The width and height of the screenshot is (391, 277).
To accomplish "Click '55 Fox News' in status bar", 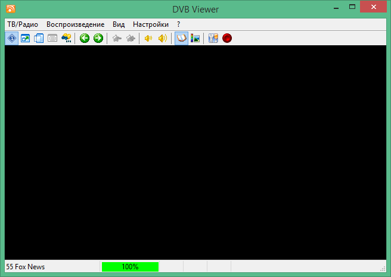I will [26, 267].
